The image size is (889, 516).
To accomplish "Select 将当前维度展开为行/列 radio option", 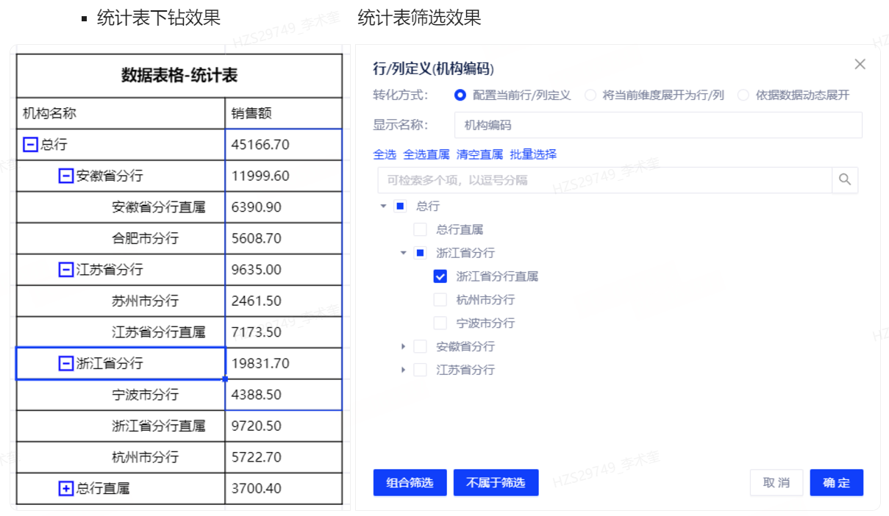I will [x=590, y=95].
